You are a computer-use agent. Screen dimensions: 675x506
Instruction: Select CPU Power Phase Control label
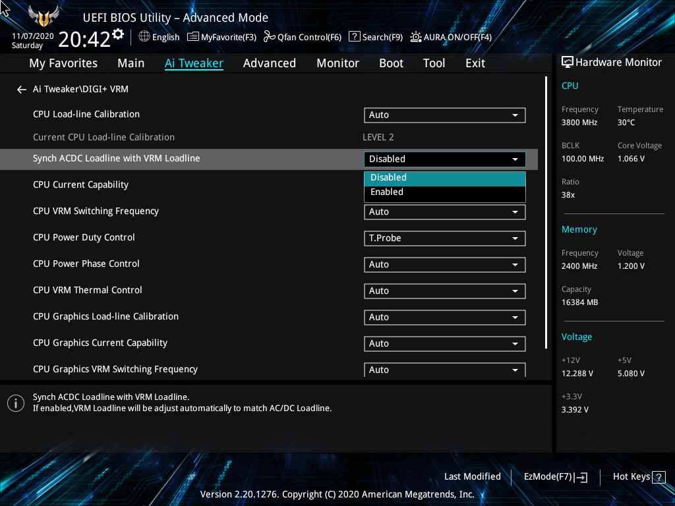pos(86,264)
